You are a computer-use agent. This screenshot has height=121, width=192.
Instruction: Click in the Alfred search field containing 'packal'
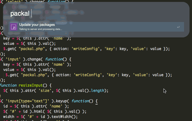[x=82, y=13]
